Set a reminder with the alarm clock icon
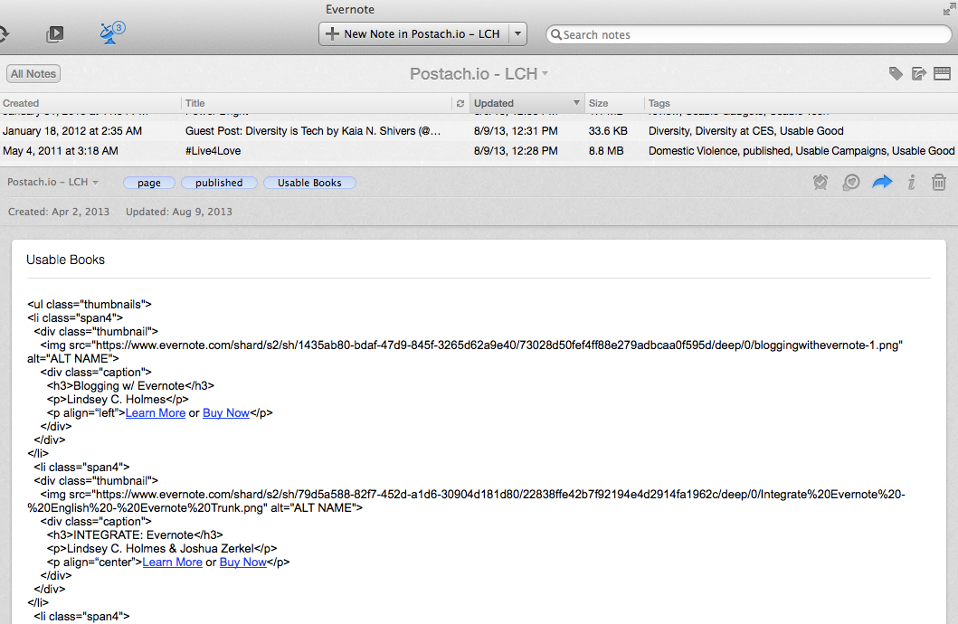Screen dimensions: 958x624 (820, 183)
